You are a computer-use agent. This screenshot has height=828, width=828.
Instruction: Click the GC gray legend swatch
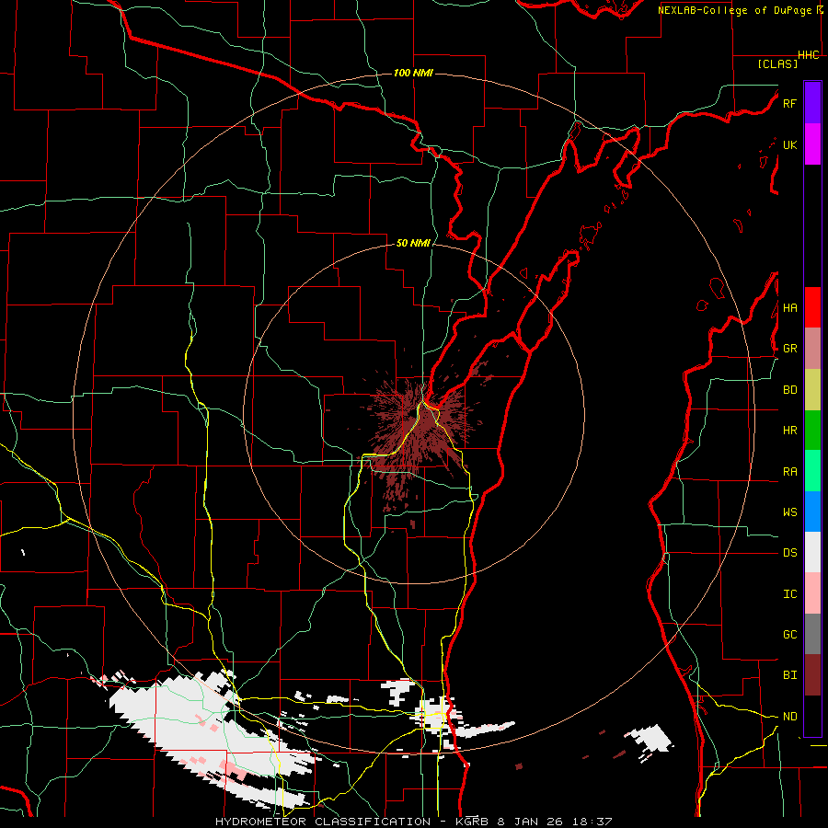tap(812, 634)
